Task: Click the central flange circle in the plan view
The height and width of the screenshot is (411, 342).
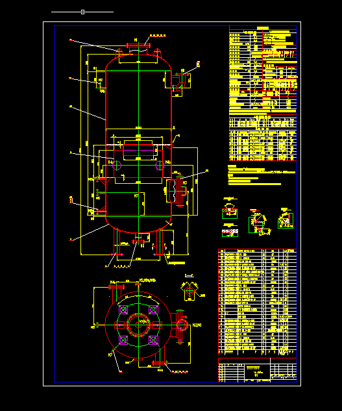Action: [x=138, y=325]
